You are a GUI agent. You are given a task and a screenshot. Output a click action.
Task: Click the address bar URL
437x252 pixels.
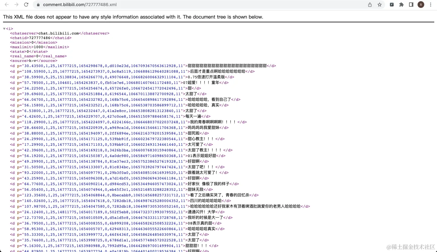tap(80, 5)
